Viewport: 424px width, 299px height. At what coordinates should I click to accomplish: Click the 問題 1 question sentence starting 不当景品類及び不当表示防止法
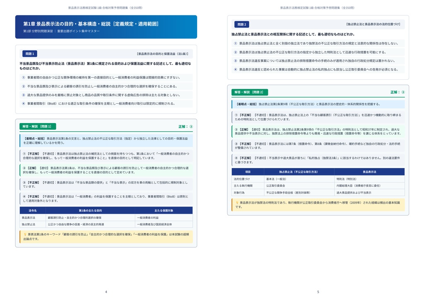point(106,66)
